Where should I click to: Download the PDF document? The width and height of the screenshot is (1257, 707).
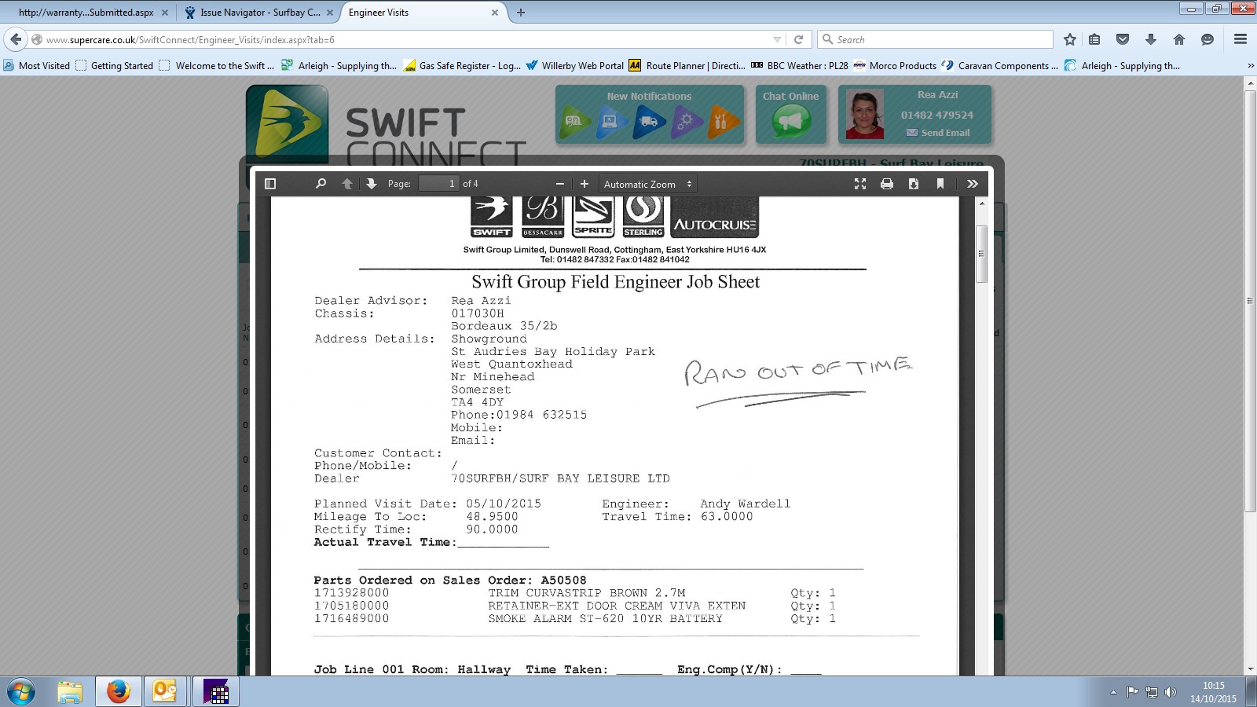[x=914, y=184]
